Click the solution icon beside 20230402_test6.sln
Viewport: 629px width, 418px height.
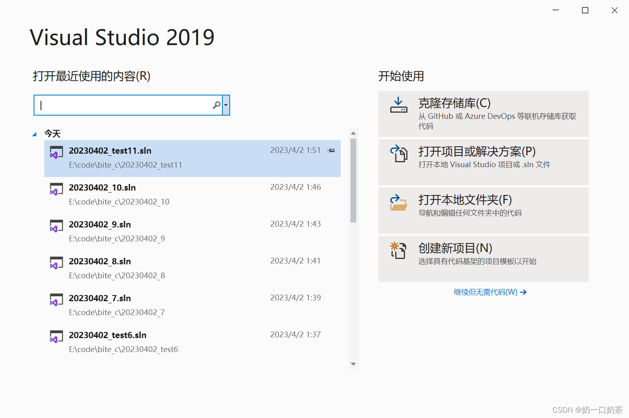56,336
